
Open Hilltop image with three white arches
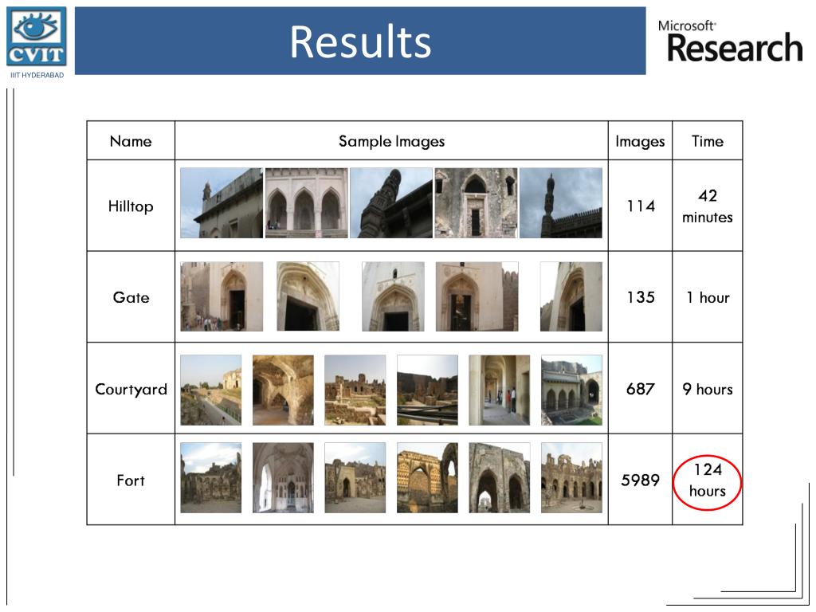pyautogui.click(x=307, y=203)
